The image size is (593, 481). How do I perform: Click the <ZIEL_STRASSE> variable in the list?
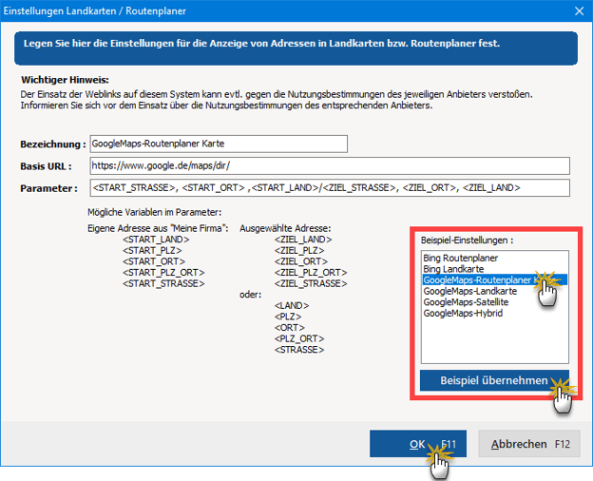coord(311,283)
